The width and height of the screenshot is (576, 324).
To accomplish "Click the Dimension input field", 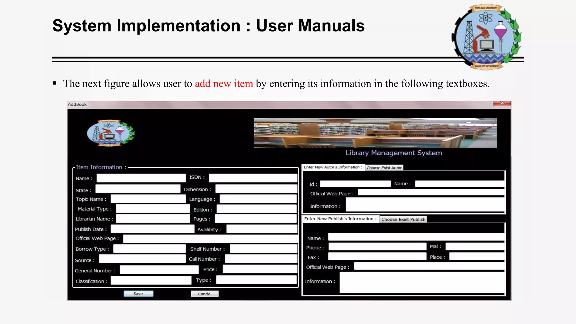I will click(x=256, y=189).
